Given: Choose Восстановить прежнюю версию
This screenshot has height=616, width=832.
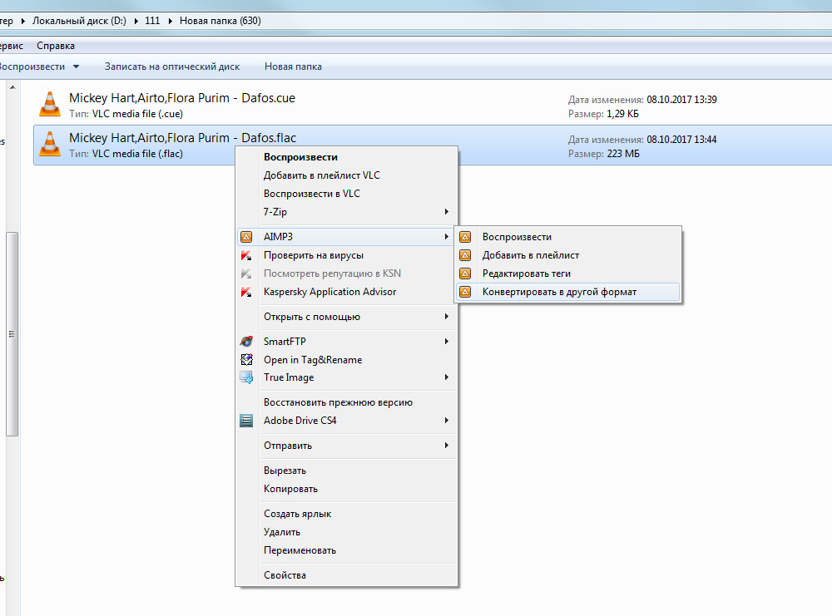Looking at the screenshot, I should coord(346,402).
